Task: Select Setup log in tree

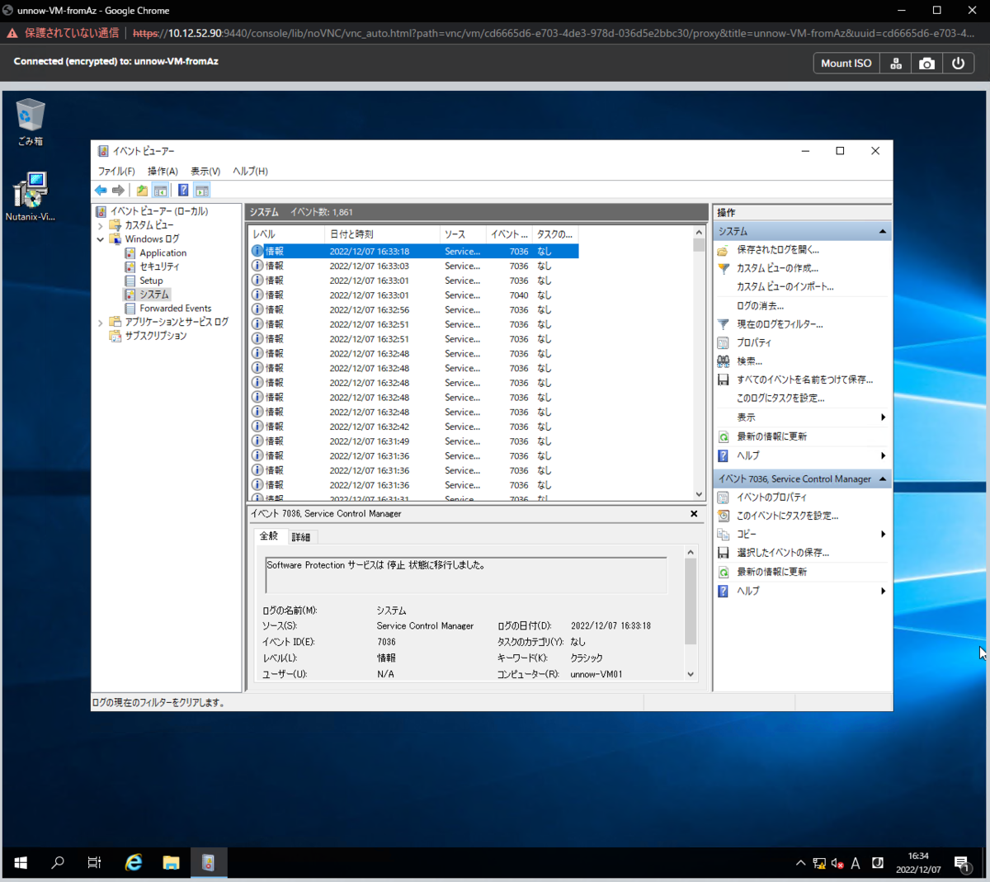Action: (x=151, y=281)
